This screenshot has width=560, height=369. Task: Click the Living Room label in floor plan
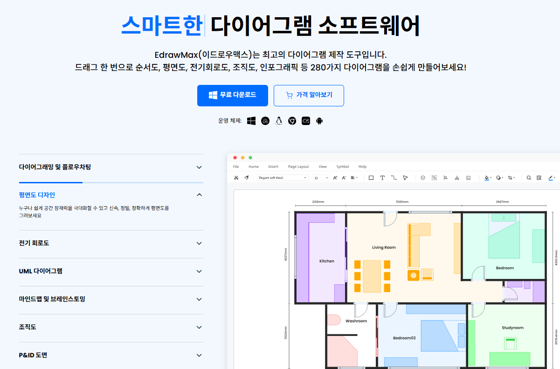point(384,248)
